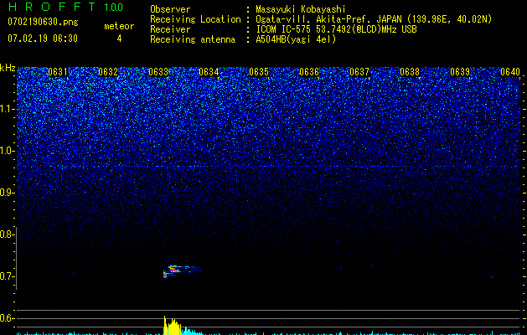527x335 pixels.
Task: Click the 0639 time marker
Action: [x=460, y=72]
